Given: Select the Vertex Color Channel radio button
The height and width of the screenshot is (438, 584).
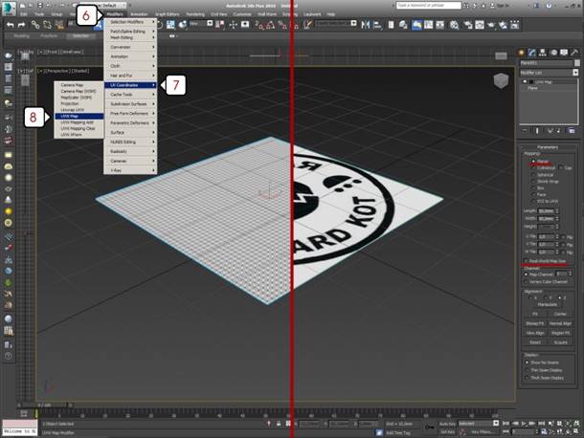Looking at the screenshot, I should tap(527, 282).
